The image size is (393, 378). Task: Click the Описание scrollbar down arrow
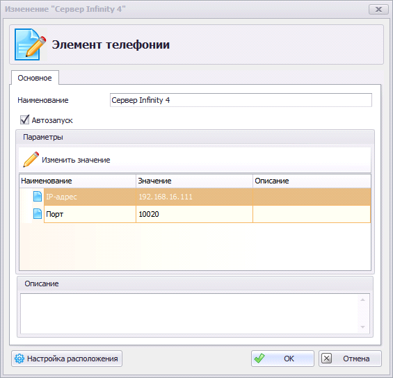tap(362, 327)
